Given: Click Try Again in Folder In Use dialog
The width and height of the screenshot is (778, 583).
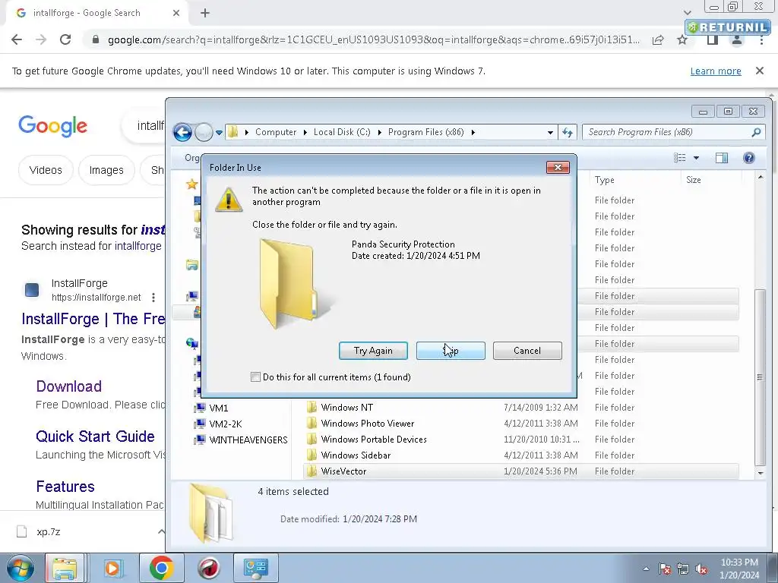Looking at the screenshot, I should coord(373,351).
